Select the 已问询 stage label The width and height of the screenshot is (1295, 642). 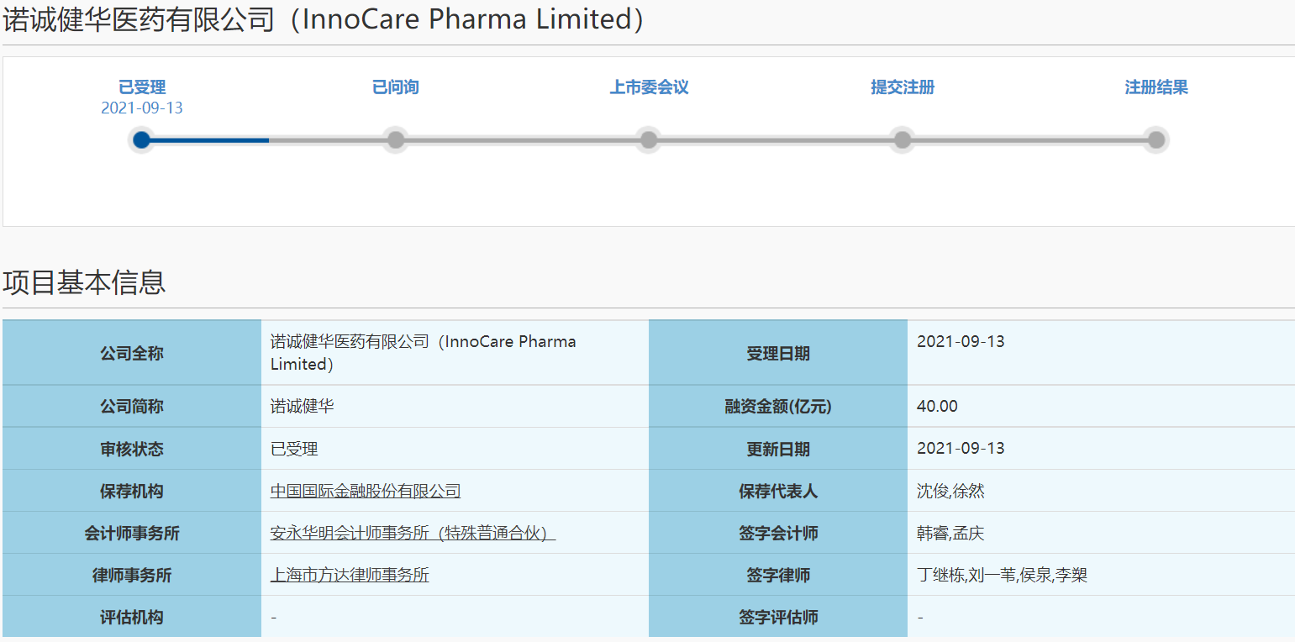coord(396,87)
